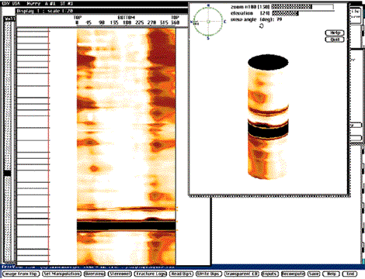Screen dimensions: 365x279
Task: Click the 180 azimuth label under BOTTOM
Action: point(127,22)
